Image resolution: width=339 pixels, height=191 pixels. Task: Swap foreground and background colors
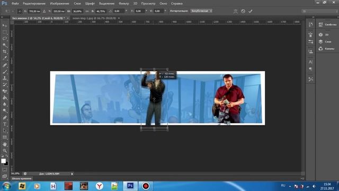7,156
